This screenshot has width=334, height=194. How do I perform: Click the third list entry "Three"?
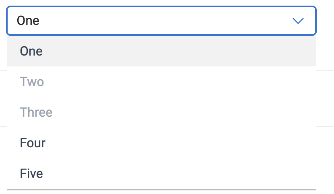coord(36,112)
